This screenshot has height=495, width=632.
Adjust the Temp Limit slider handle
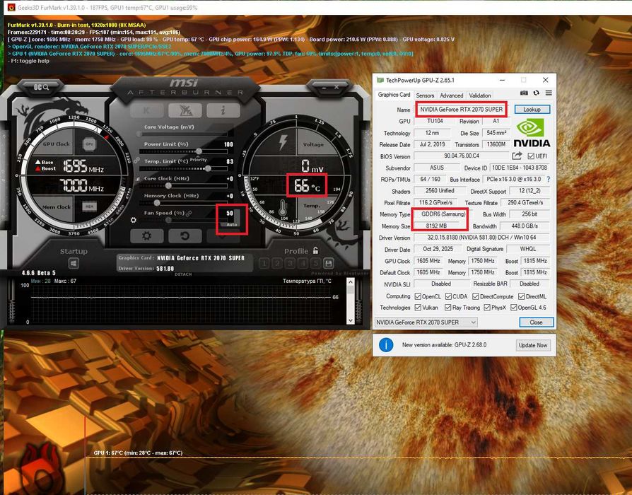click(x=208, y=168)
